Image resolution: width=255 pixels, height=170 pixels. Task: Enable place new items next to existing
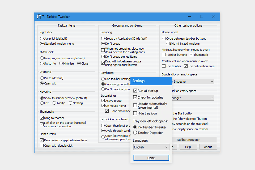click(103, 50)
